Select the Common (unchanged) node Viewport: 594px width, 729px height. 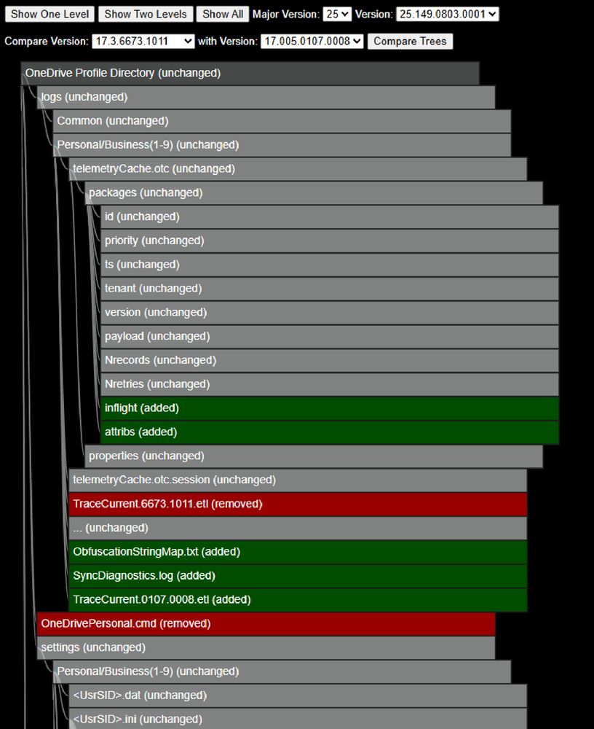point(282,121)
